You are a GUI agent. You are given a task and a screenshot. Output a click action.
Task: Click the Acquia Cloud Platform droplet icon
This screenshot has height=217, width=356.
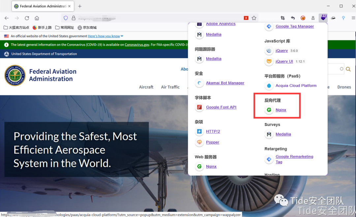point(269,86)
